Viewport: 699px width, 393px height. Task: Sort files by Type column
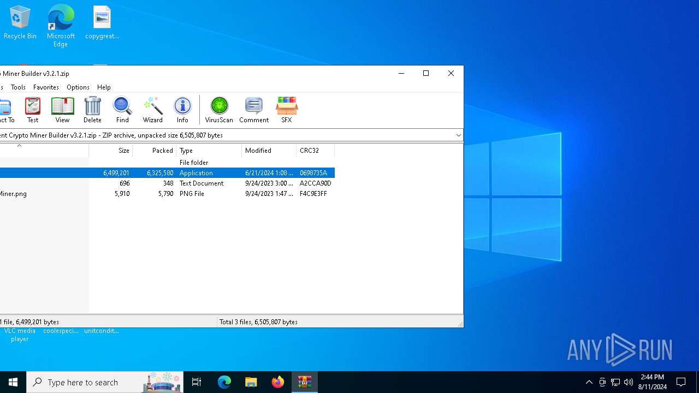click(x=209, y=151)
